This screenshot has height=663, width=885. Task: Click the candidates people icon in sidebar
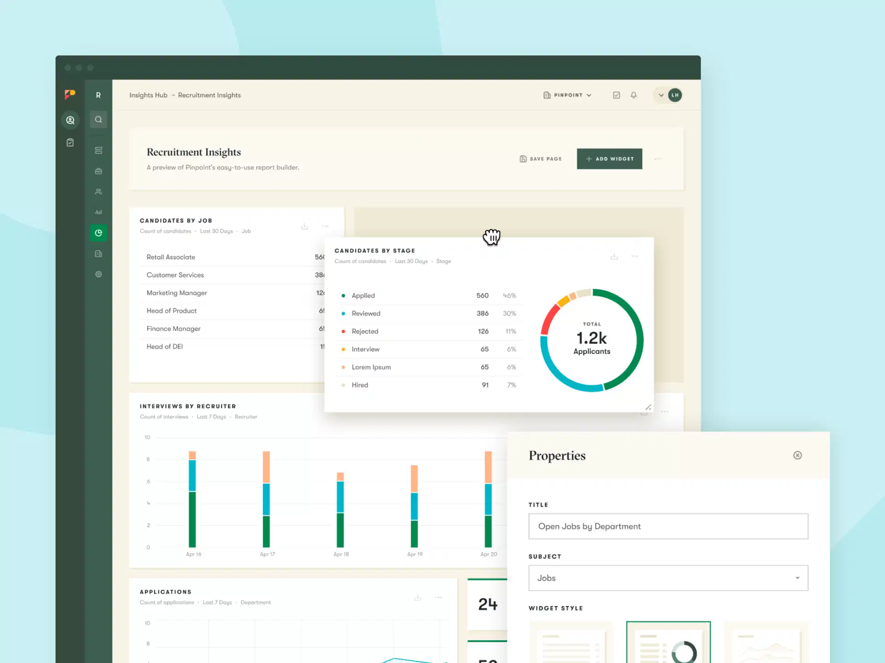pos(98,192)
